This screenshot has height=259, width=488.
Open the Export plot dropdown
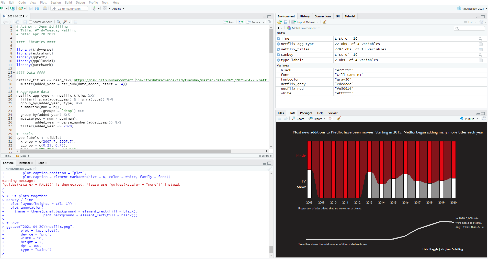click(317, 119)
